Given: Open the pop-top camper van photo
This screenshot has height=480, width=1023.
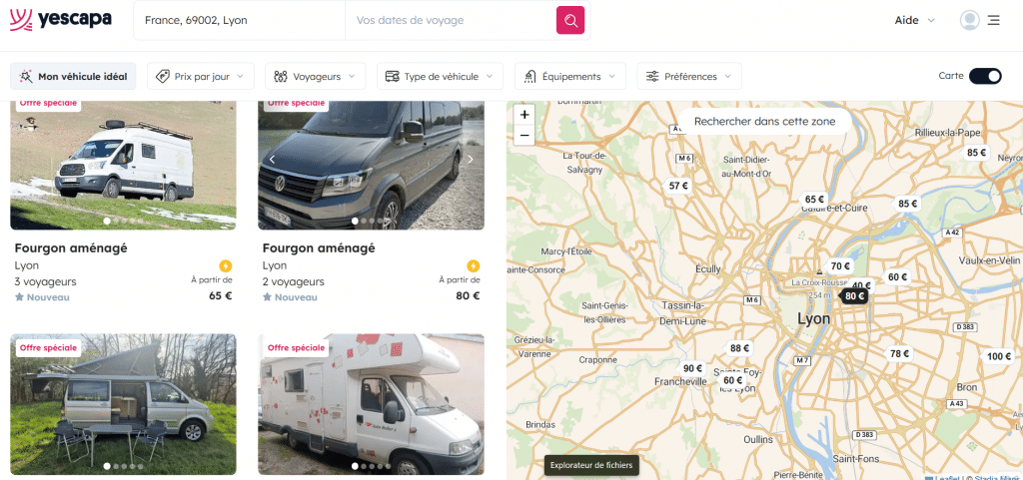Looking at the screenshot, I should pyautogui.click(x=123, y=404).
